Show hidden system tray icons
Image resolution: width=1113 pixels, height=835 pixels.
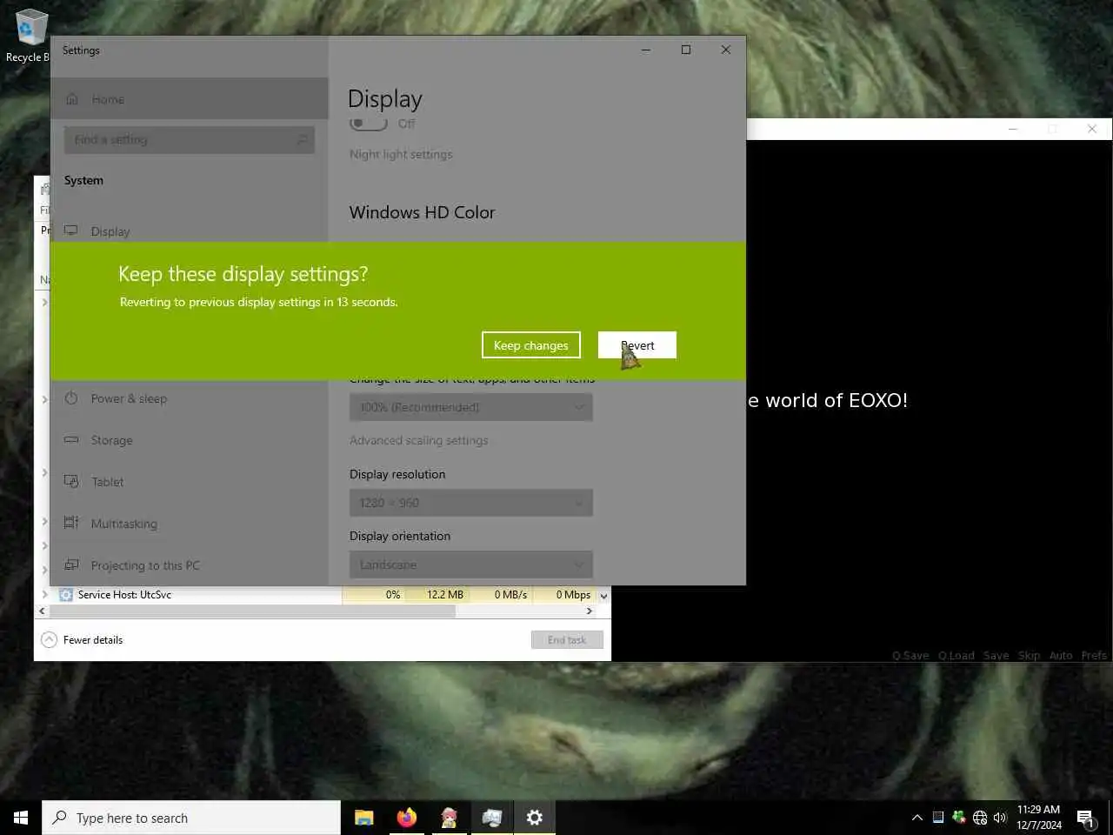916,818
